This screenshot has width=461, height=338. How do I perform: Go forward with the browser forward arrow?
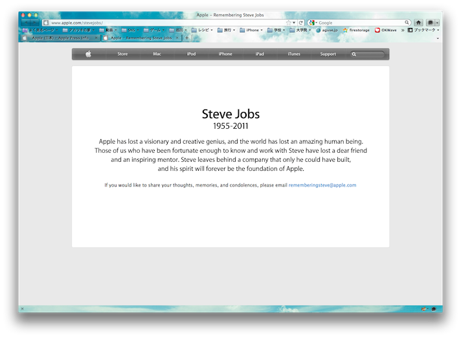(35, 23)
